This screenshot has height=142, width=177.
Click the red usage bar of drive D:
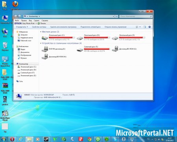(97, 37)
